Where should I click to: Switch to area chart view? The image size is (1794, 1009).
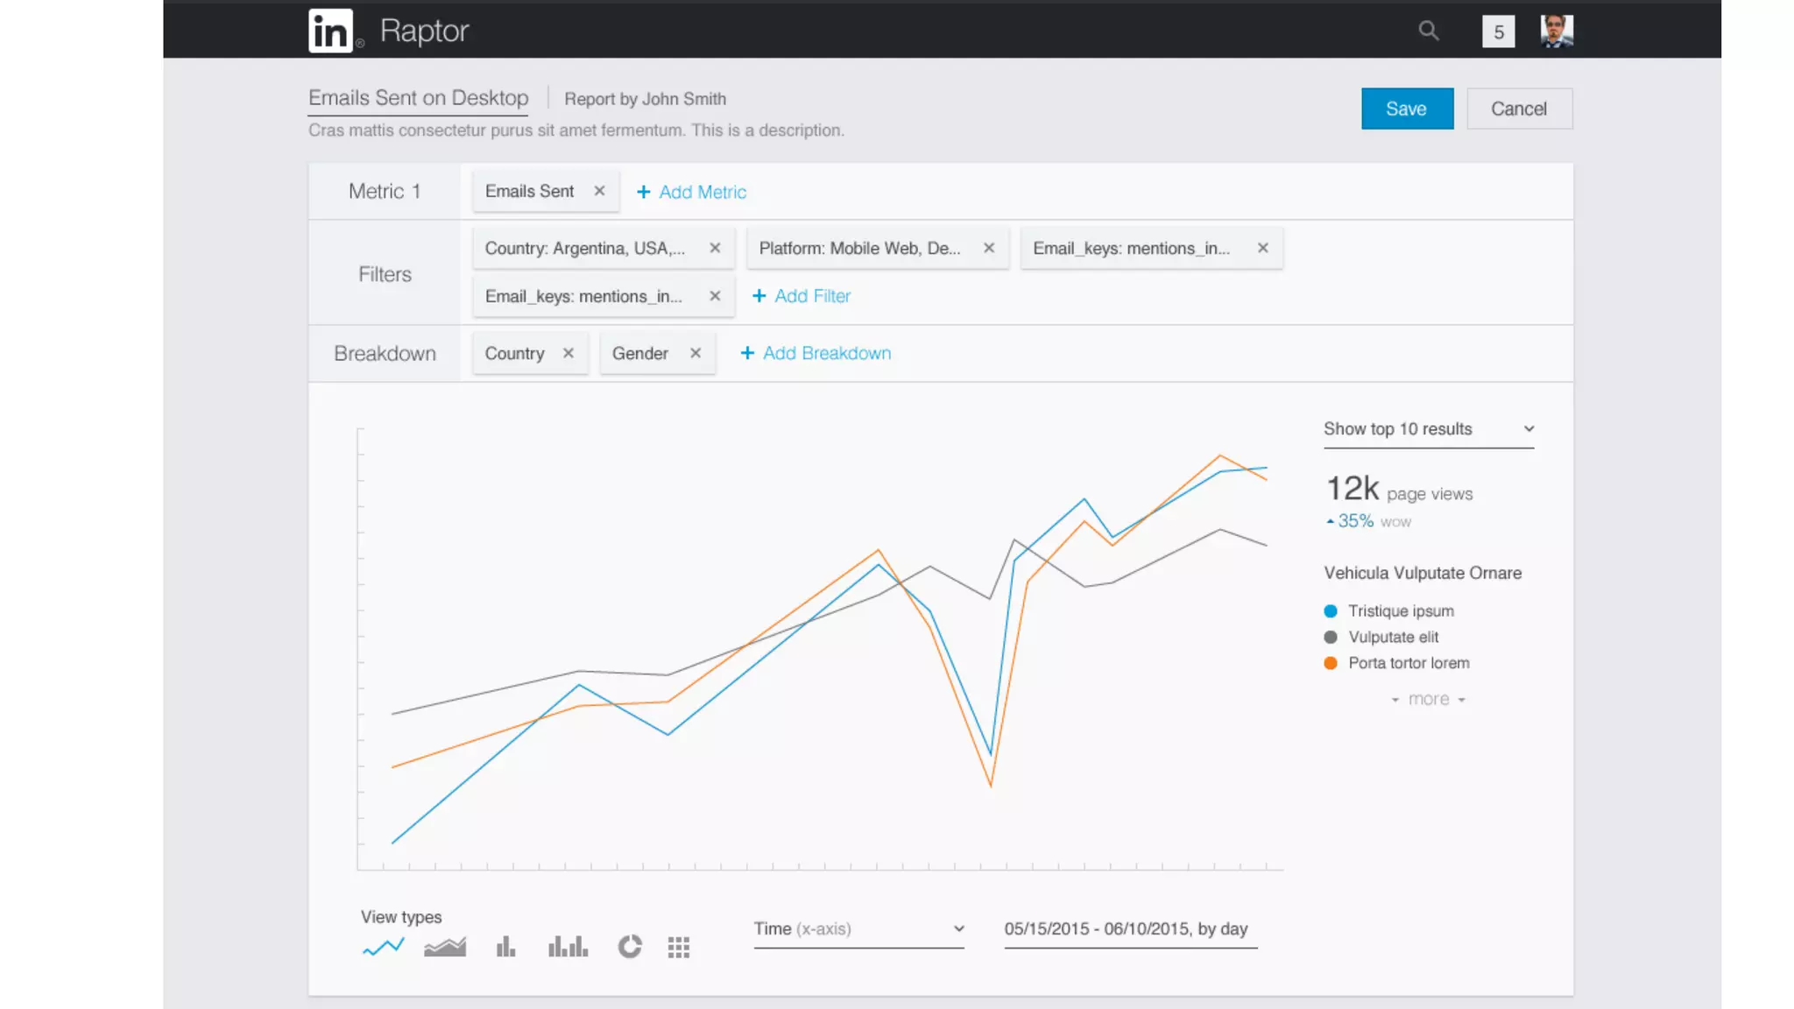pyautogui.click(x=445, y=947)
